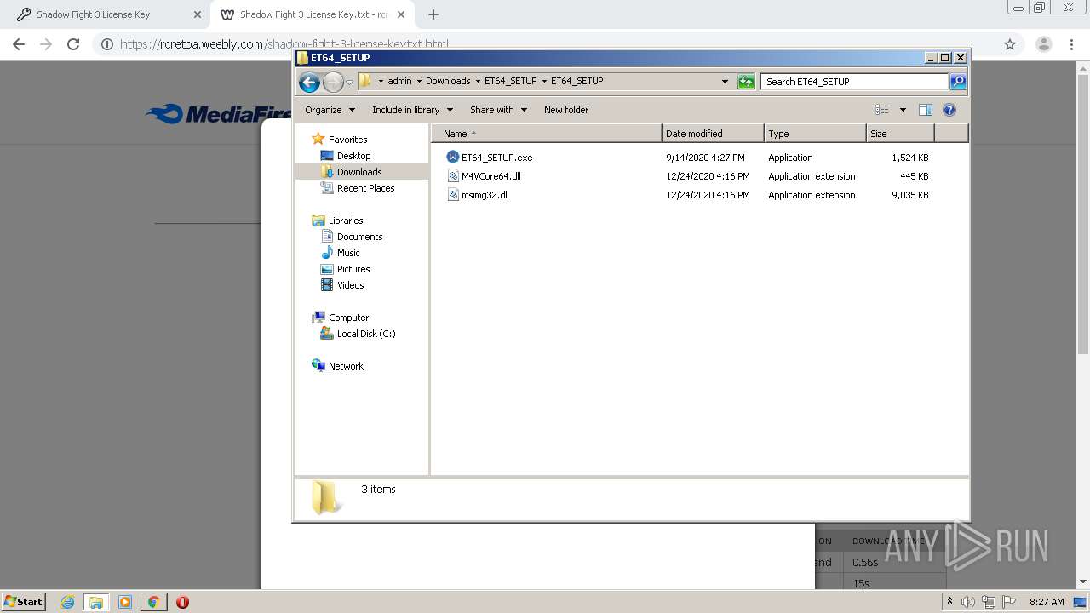Select Desktop in the navigation pane
The image size is (1090, 613).
click(x=353, y=156)
